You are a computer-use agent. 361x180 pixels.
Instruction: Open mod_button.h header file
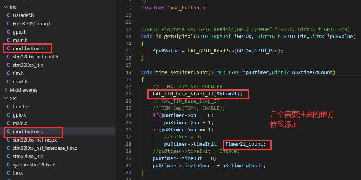click(x=28, y=48)
